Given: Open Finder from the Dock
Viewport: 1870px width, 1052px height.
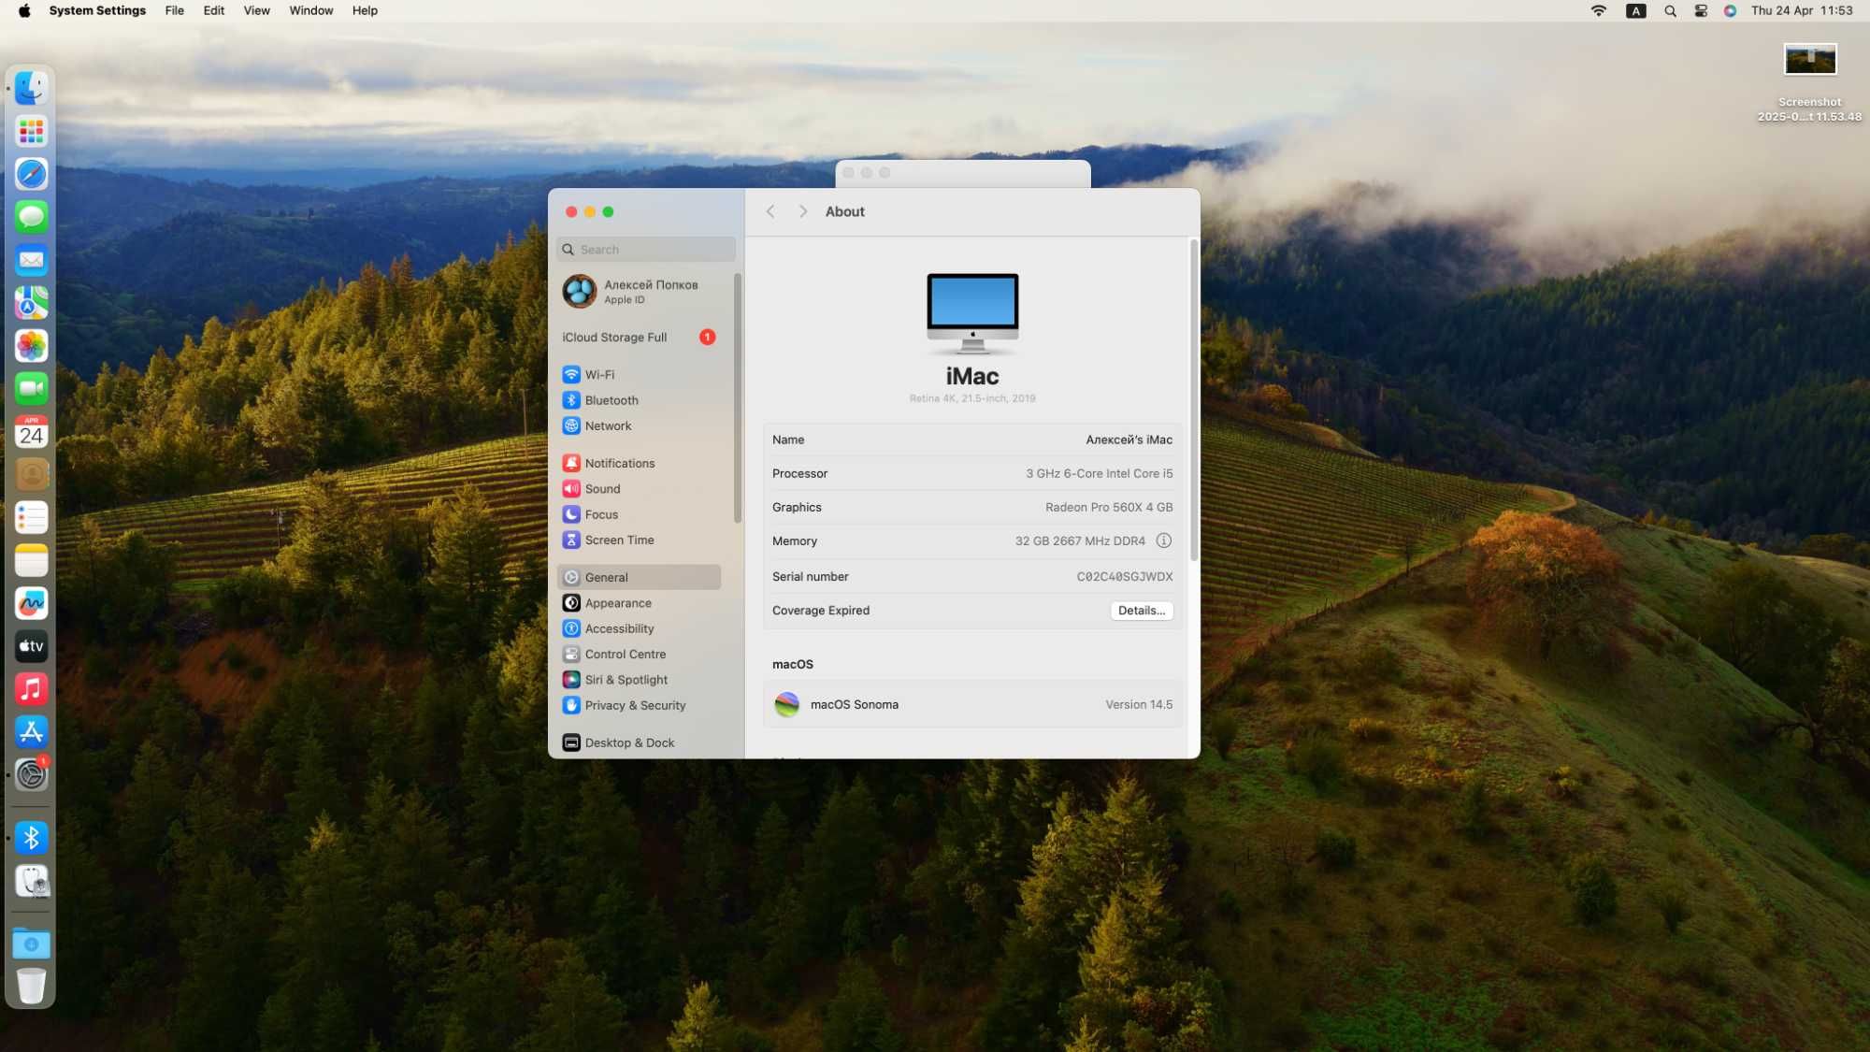Looking at the screenshot, I should click(31, 89).
